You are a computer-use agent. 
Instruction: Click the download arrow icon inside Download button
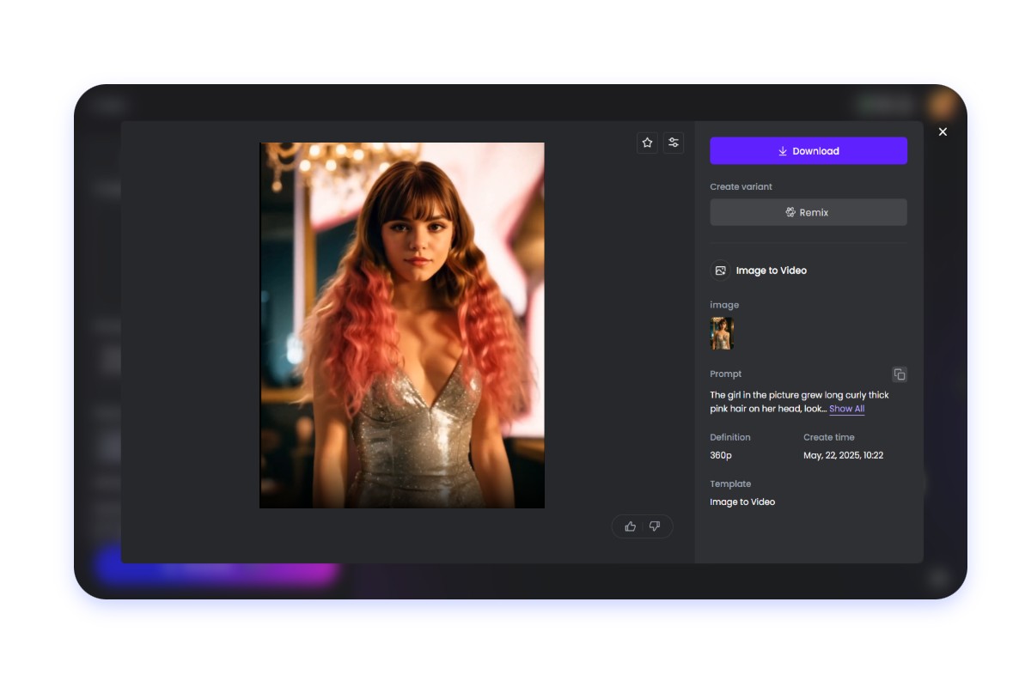[782, 150]
